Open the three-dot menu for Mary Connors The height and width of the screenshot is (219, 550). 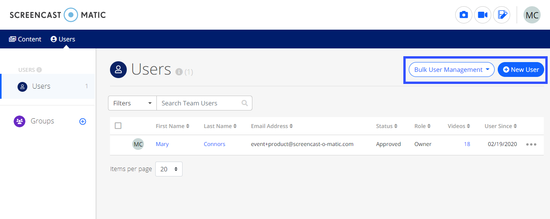click(x=531, y=144)
